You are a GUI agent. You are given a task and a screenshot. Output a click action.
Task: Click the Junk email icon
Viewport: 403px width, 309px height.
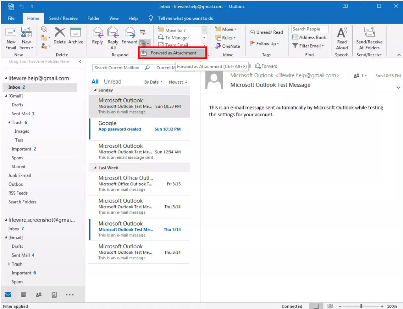[x=44, y=46]
